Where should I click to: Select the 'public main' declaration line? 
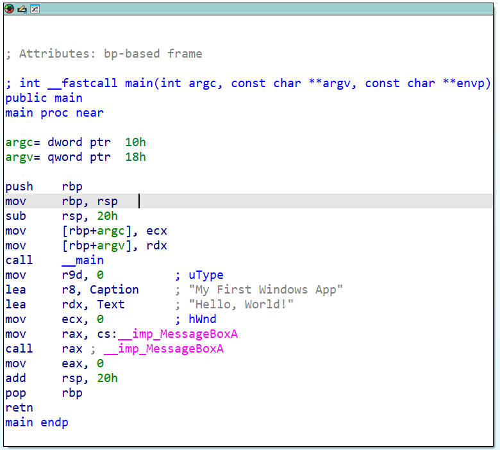point(44,98)
